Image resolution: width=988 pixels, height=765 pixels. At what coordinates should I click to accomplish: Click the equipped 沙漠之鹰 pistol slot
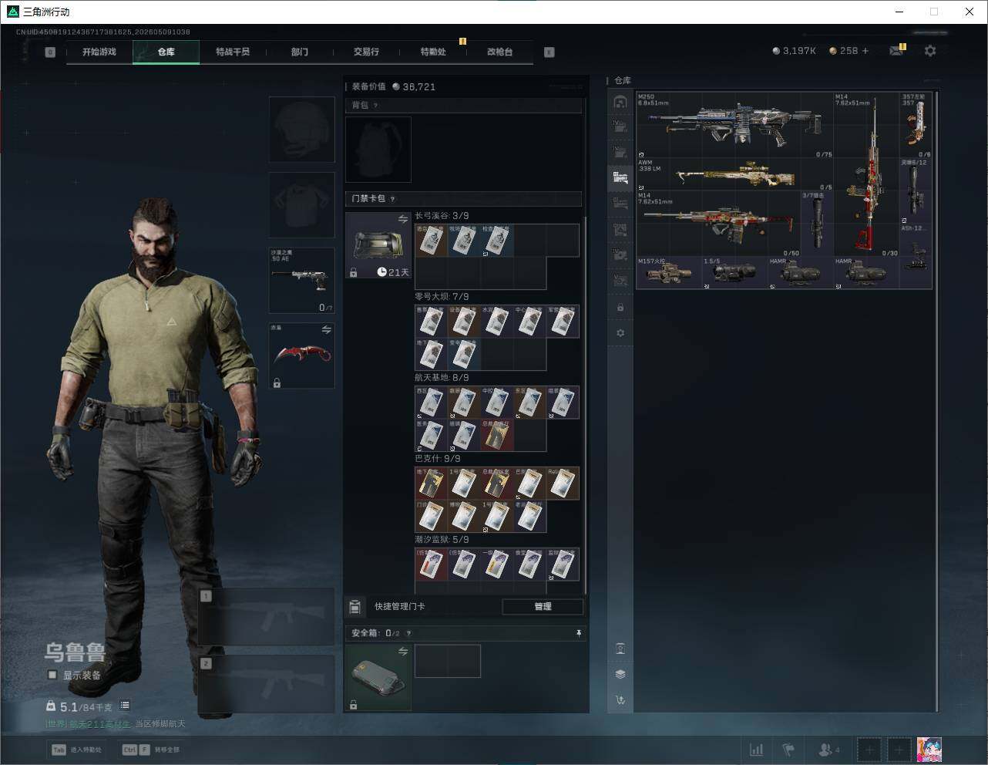tap(301, 280)
